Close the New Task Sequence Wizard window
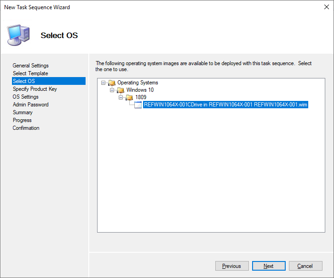The image size is (334, 278). click(326, 7)
